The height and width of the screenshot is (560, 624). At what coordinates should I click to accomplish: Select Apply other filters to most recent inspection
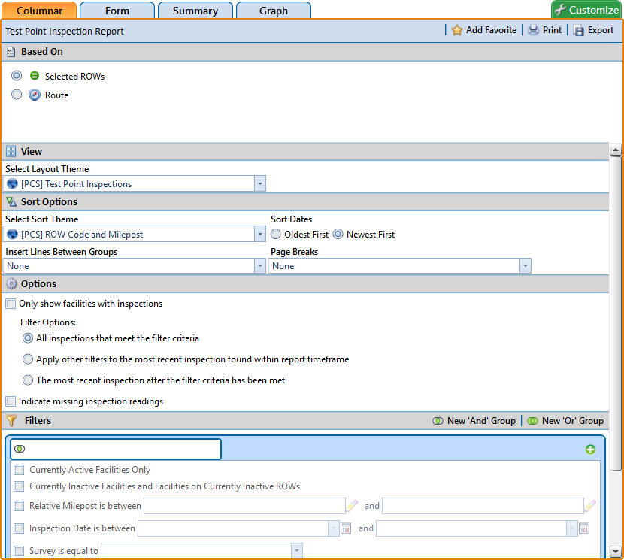pyautogui.click(x=28, y=359)
